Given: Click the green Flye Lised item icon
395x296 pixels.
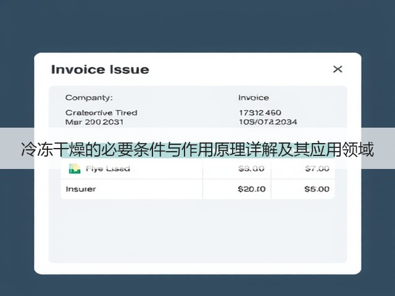Looking at the screenshot, I should click(75, 168).
